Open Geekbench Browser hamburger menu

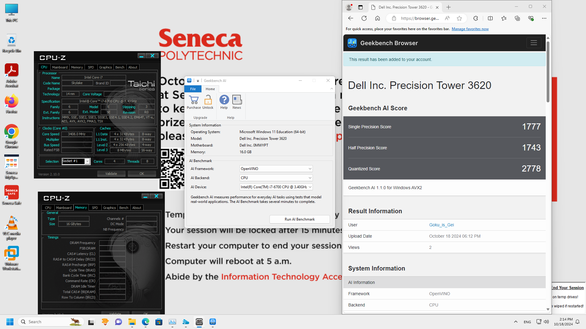click(x=534, y=43)
